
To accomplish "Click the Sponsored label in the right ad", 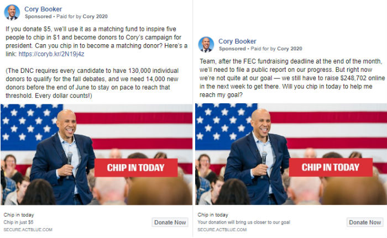I will tap(232, 49).
